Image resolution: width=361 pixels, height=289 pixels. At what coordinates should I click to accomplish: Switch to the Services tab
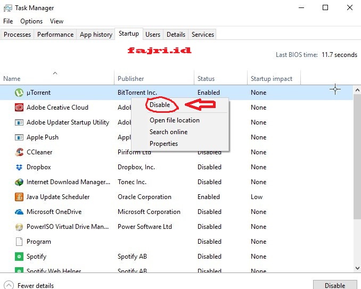pyautogui.click(x=203, y=35)
